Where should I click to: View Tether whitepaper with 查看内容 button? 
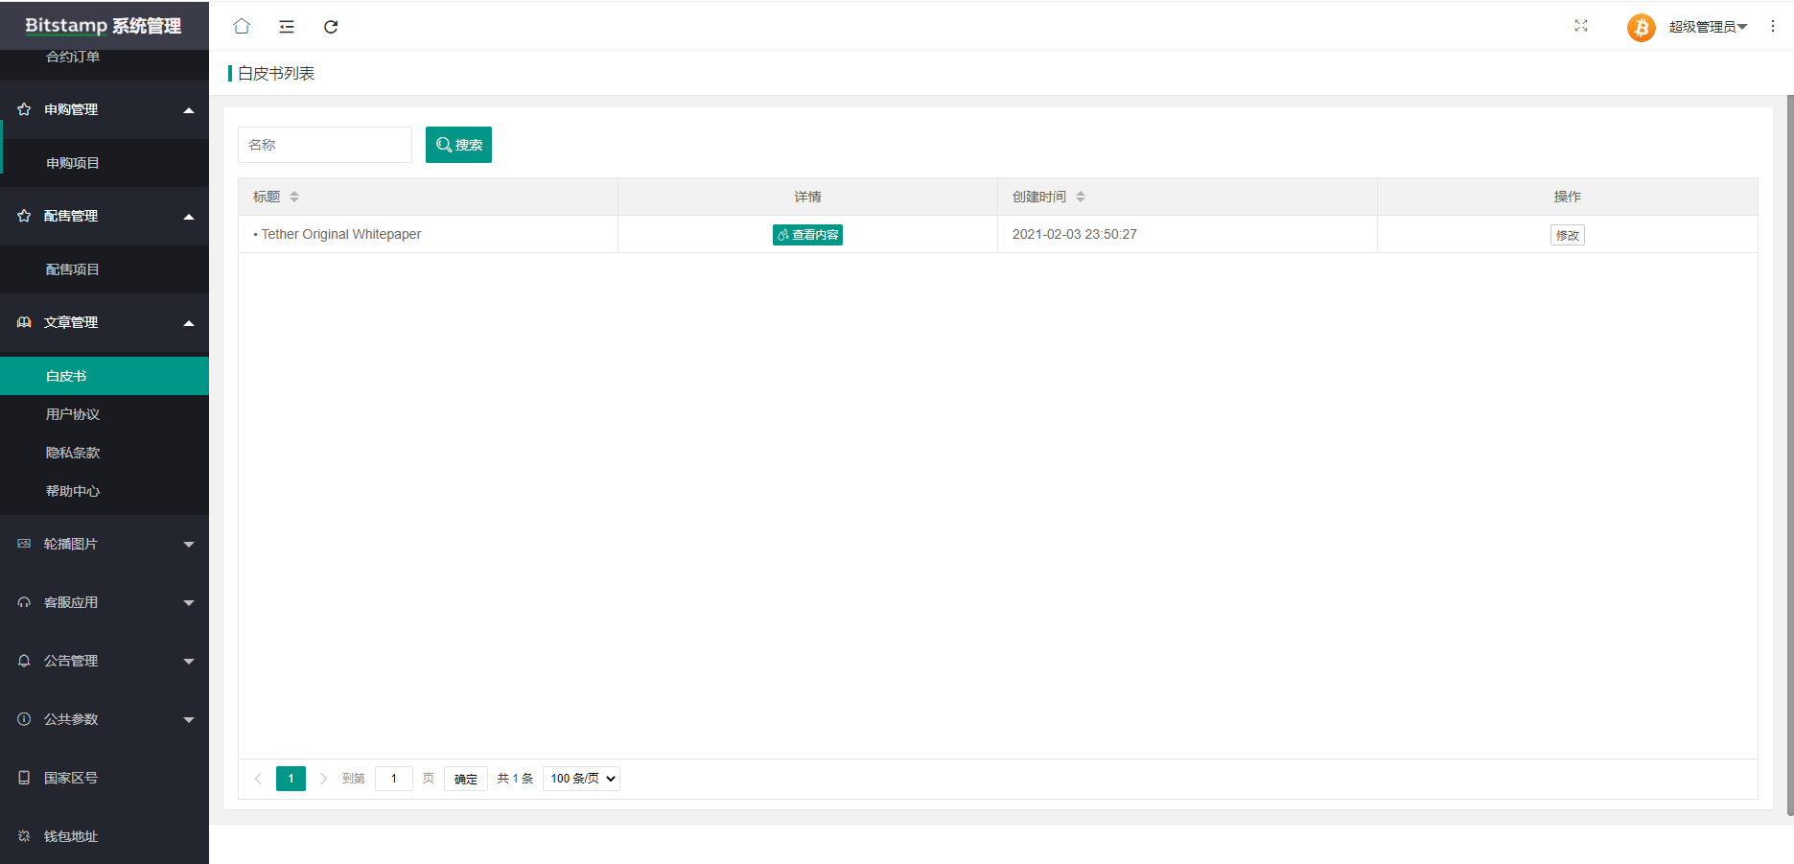pyautogui.click(x=807, y=235)
